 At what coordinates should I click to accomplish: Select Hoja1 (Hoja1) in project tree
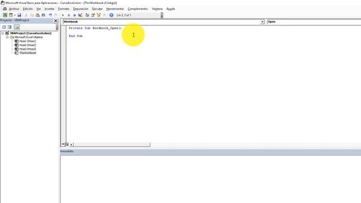(x=28, y=41)
